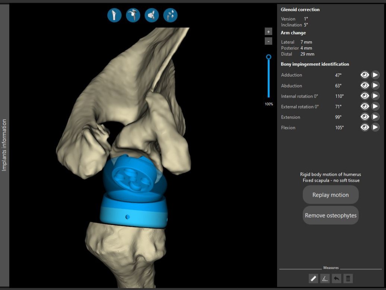Toggle Abduction impingement visibility eye

364,86
